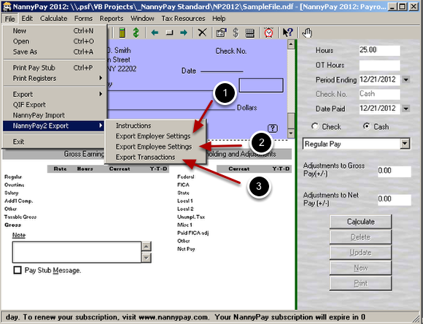Choose New from the File menu
The width and height of the screenshot is (423, 324).
(54, 31)
